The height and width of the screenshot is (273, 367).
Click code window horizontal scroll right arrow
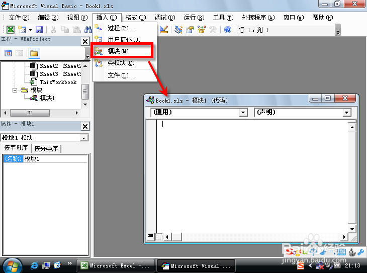tap(344, 237)
